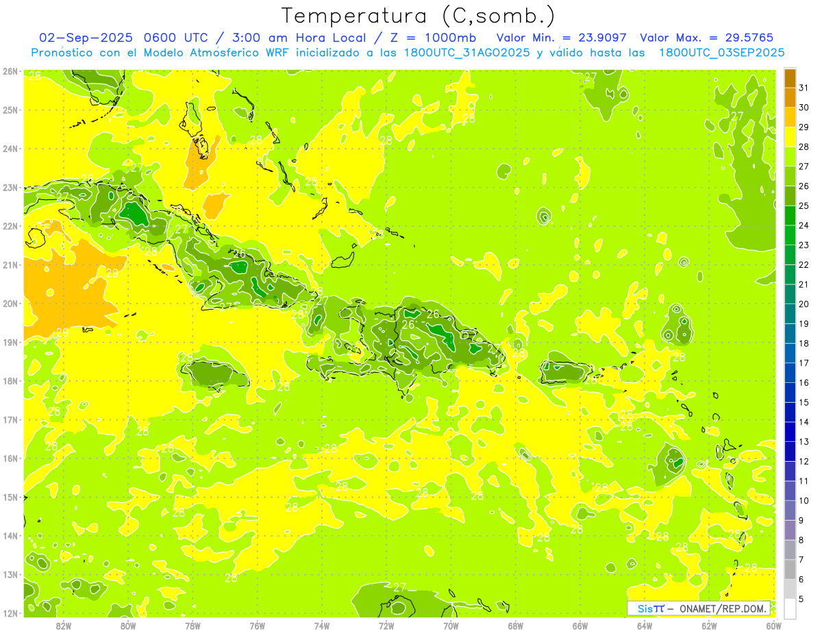Image resolution: width=822 pixels, height=635 pixels.
Task: Click the 72W longitude label
Action: tap(386, 626)
